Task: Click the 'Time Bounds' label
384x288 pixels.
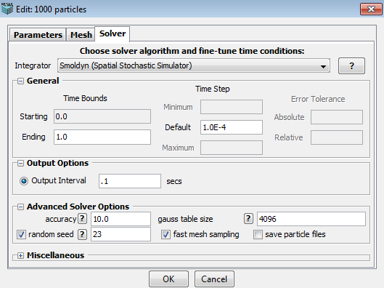Action: (85, 98)
